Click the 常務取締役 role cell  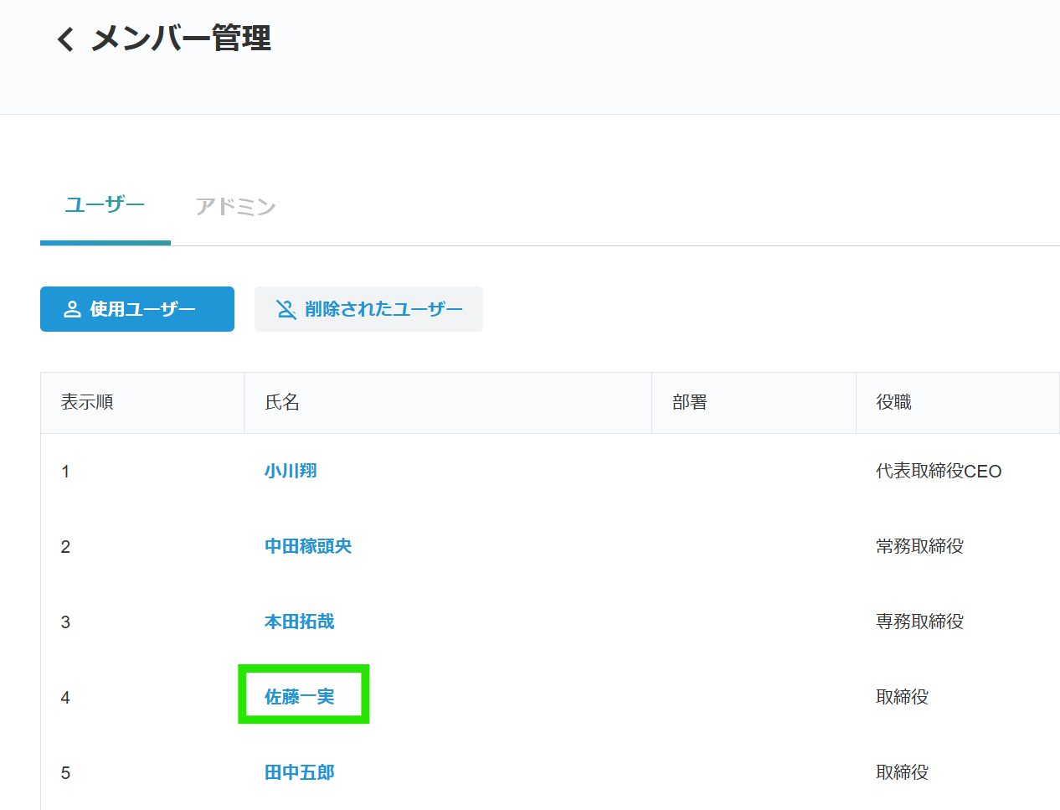click(918, 545)
